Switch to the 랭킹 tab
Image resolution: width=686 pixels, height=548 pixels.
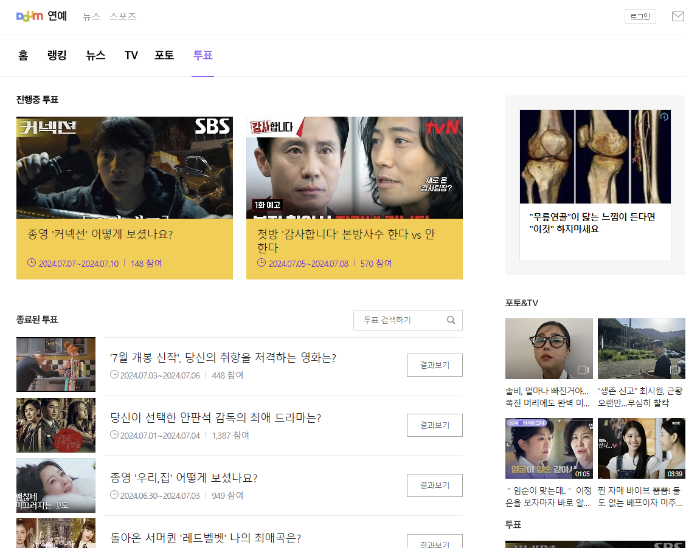(x=57, y=55)
